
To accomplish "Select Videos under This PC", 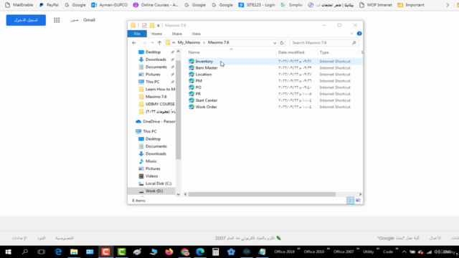I will [151, 176].
